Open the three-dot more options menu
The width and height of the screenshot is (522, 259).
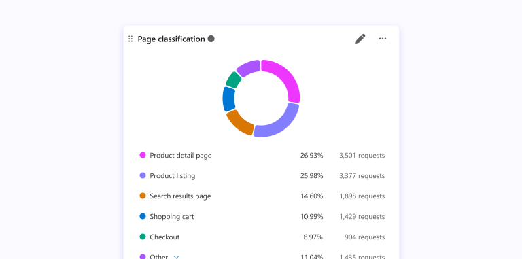tap(383, 39)
